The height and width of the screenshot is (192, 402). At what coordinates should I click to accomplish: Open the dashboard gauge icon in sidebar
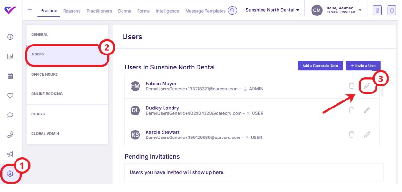click(x=10, y=37)
